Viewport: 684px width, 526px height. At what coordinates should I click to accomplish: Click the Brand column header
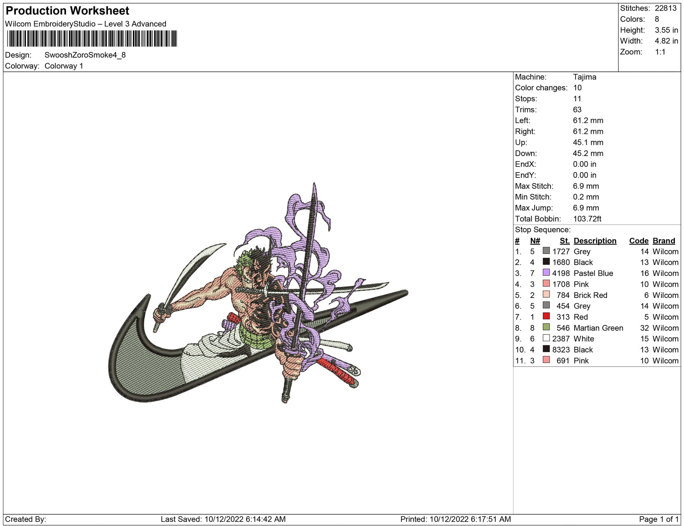(664, 241)
